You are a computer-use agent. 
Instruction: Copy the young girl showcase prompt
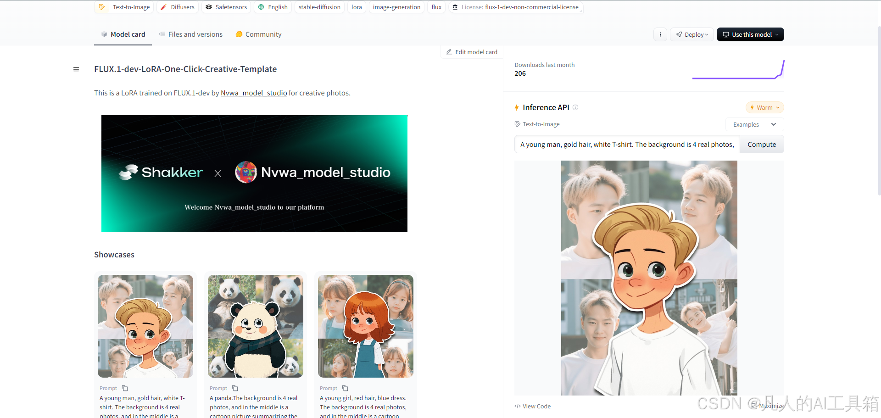pos(345,388)
